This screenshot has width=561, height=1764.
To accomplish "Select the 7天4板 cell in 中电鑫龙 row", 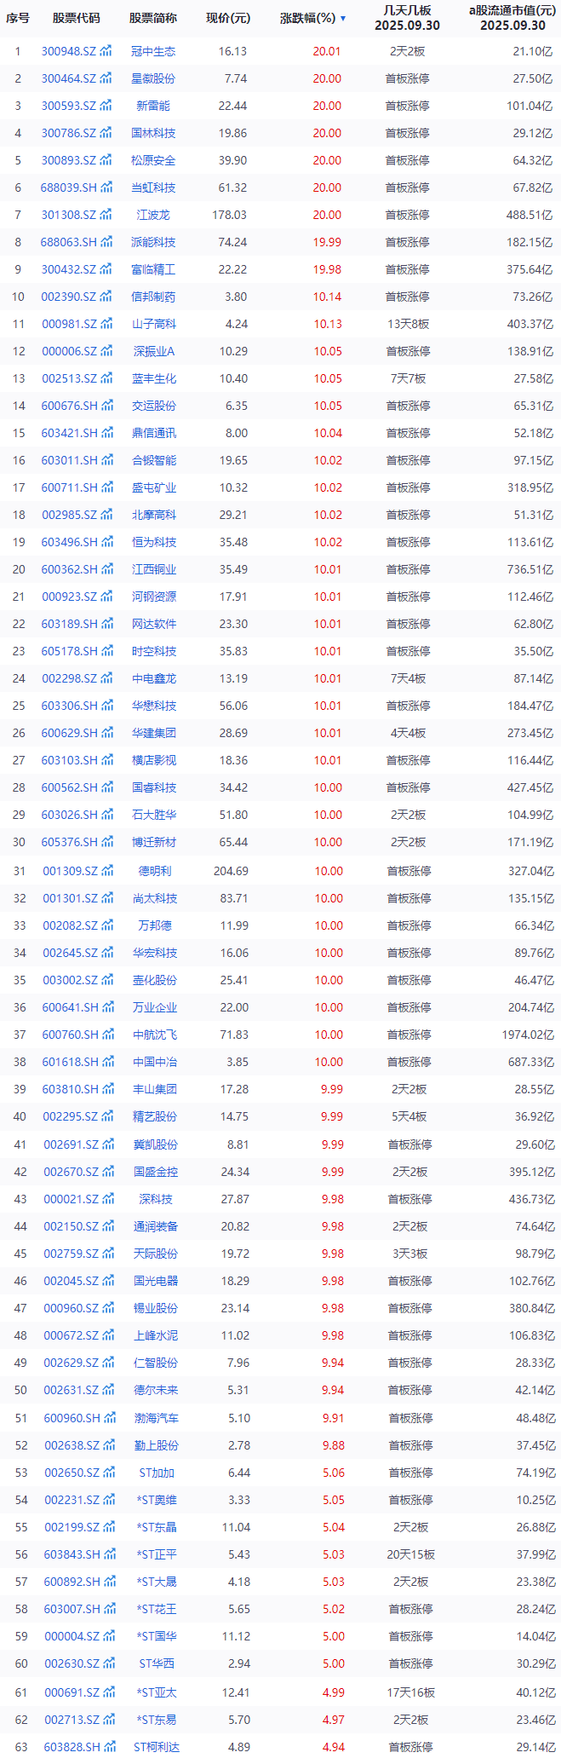I will tap(408, 678).
